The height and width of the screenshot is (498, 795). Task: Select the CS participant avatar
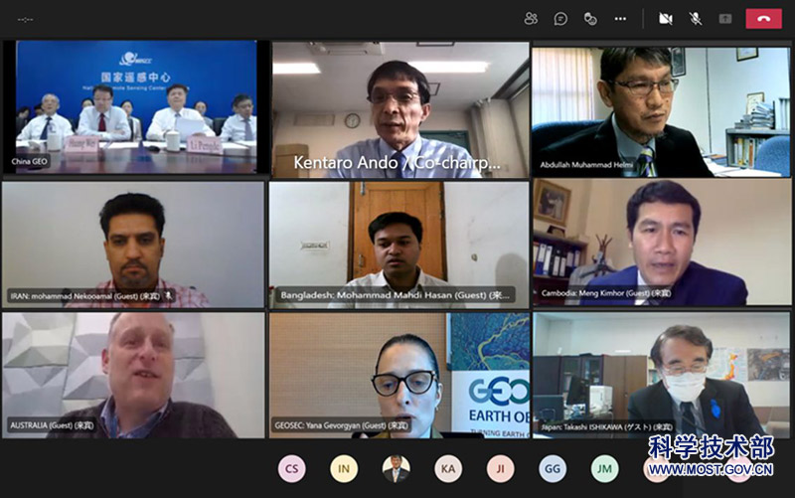291,468
